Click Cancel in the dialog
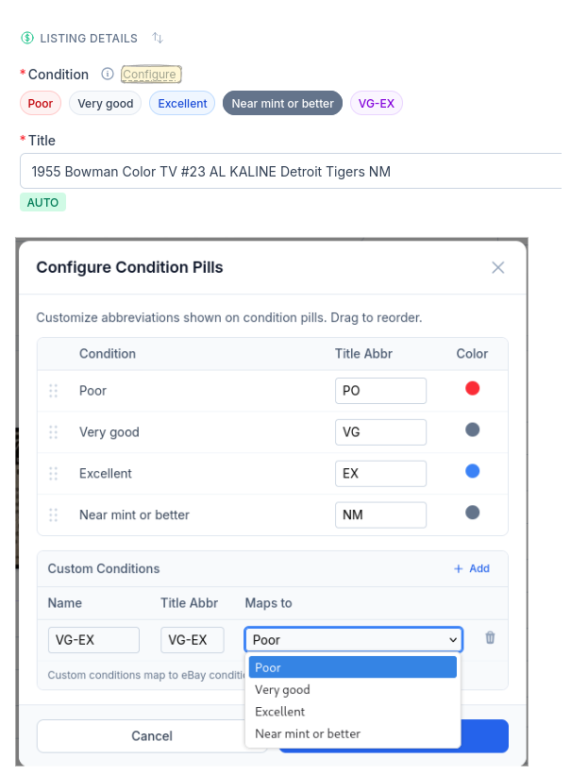The image size is (571, 775). click(x=151, y=736)
